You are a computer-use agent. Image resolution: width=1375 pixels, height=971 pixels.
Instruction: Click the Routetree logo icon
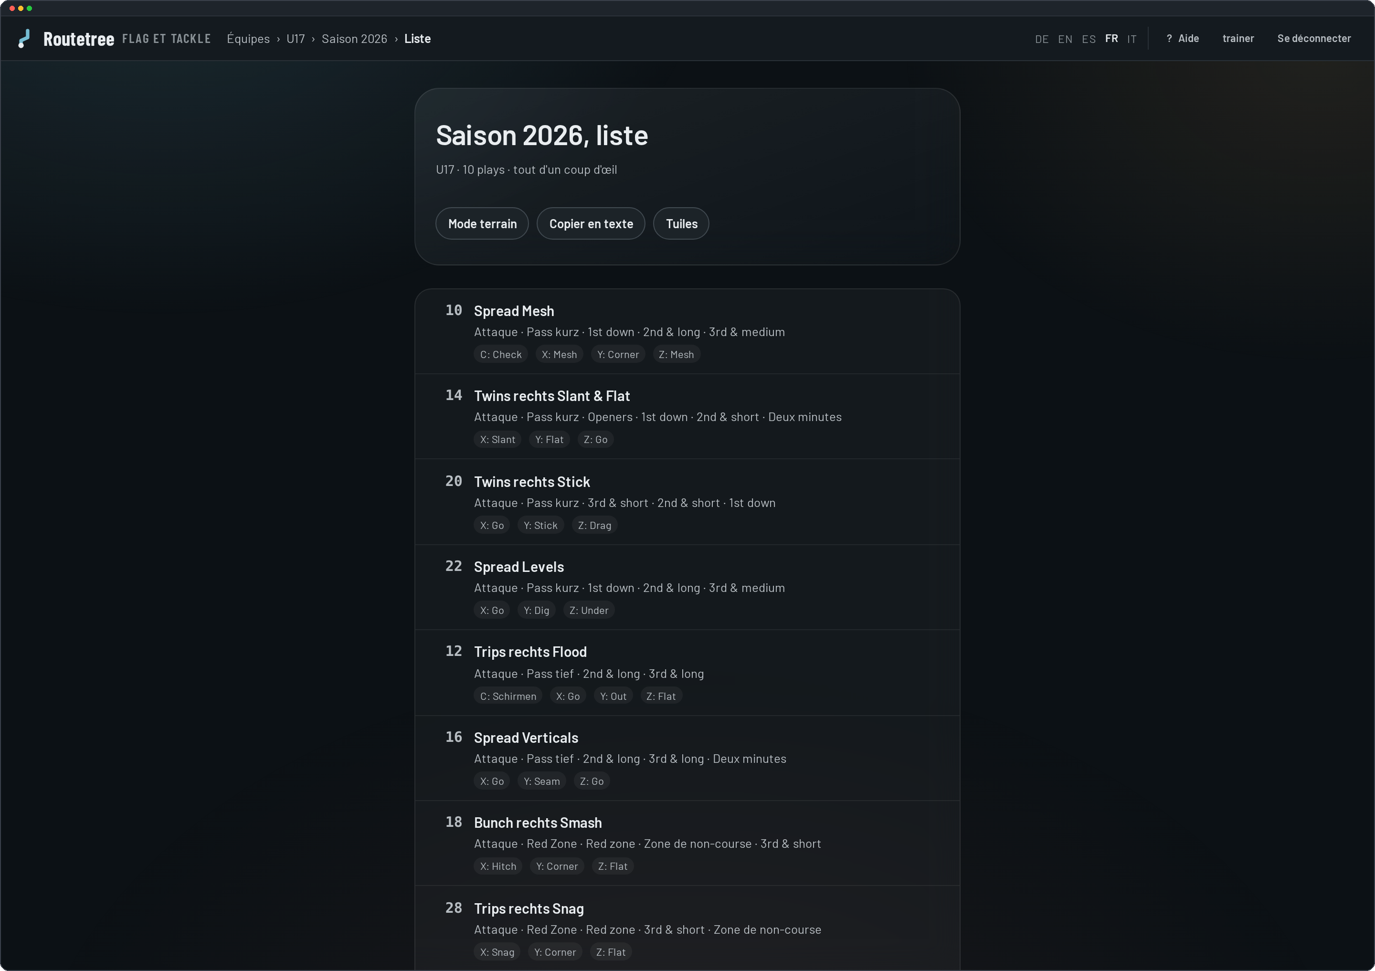pyautogui.click(x=24, y=38)
